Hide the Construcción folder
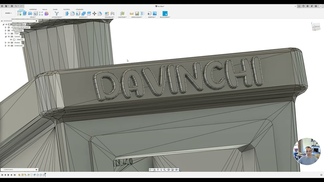 pyautogui.click(x=9, y=46)
